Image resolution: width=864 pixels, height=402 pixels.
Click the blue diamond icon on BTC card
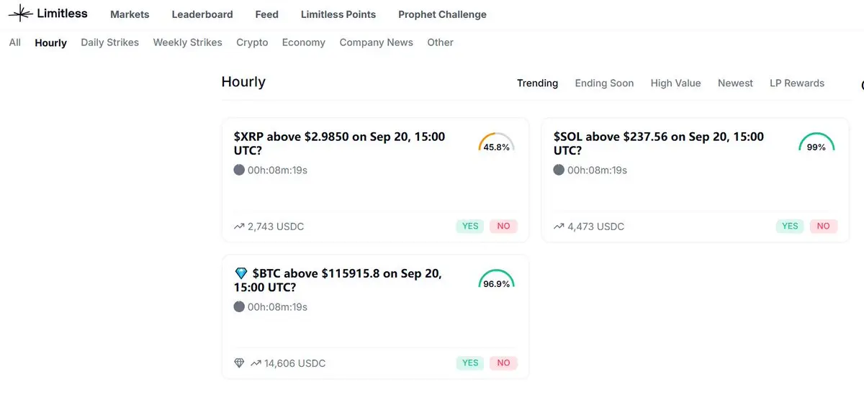click(241, 273)
